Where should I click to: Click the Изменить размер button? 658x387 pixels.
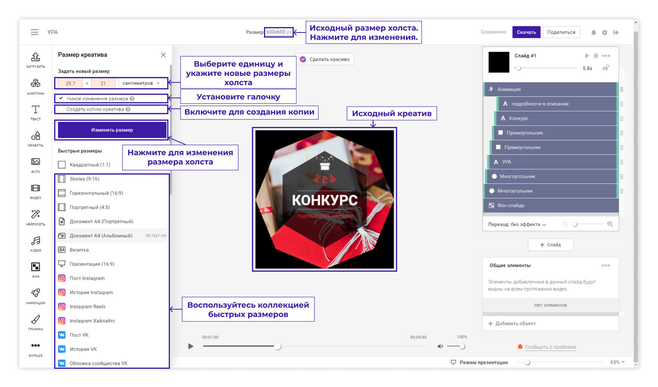pos(112,130)
